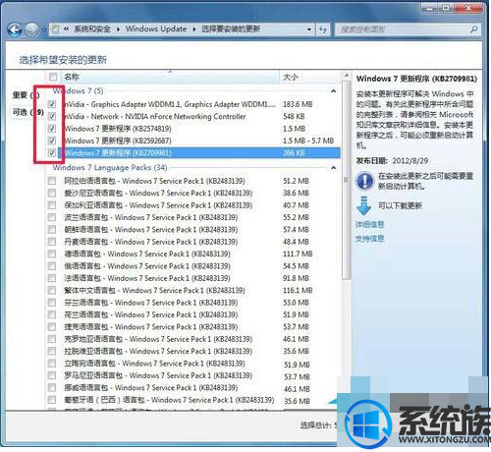
Task: Open the Details link (详细信息)
Action: tap(369, 224)
